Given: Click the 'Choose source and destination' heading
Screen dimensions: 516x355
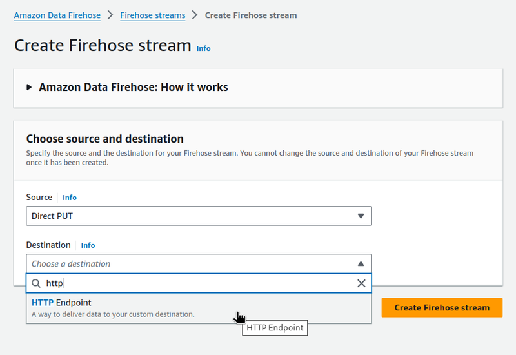Looking at the screenshot, I should pos(105,139).
